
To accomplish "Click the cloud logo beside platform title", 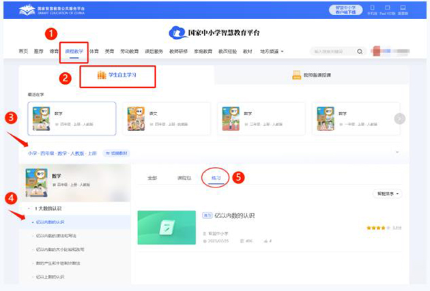I will (177, 33).
